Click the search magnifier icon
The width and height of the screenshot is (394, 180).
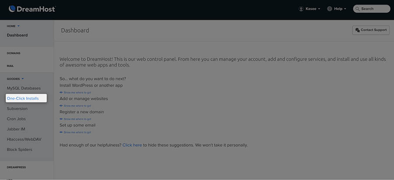(357, 9)
